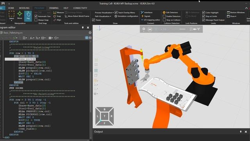The height and width of the screenshot is (141, 250).
Task: Open the Interfaces connect tool
Action: click(146, 13)
